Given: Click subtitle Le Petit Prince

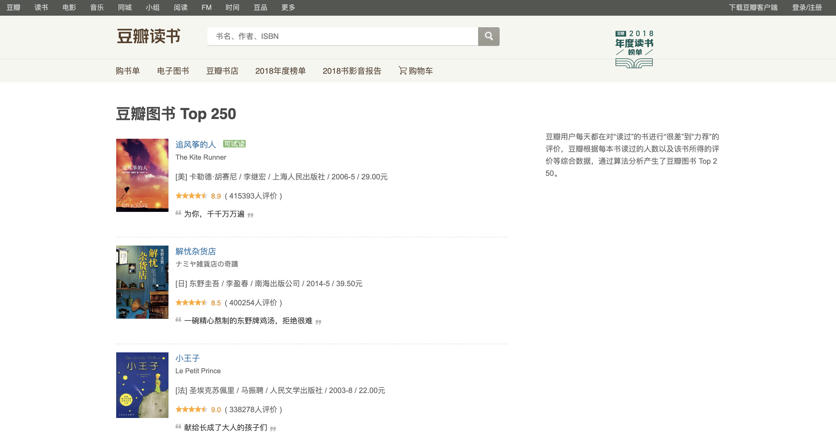Looking at the screenshot, I should click(x=198, y=370).
